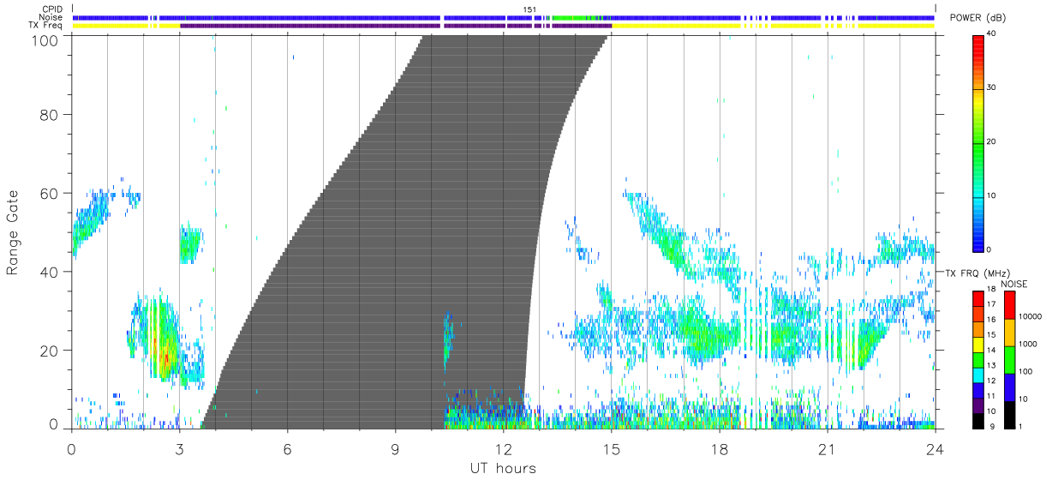The width and height of the screenshot is (1052, 486).
Task: Click the 30 tick label on the power scale
Action: tap(991, 87)
